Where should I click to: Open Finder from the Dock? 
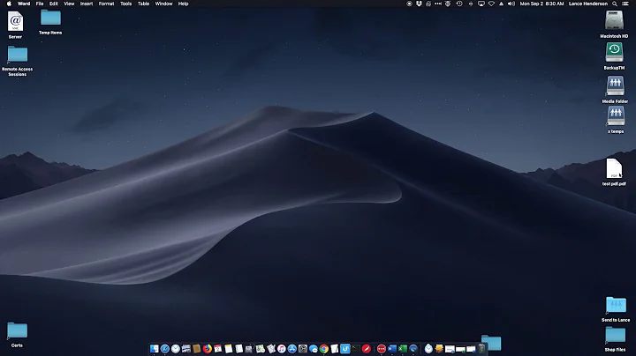click(154, 349)
